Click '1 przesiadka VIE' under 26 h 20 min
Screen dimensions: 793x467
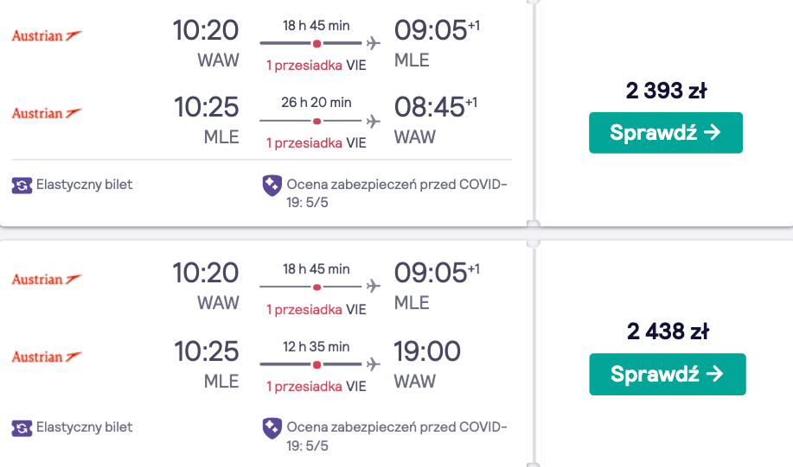click(x=317, y=143)
